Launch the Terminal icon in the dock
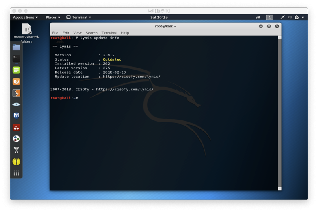 click(x=16, y=59)
